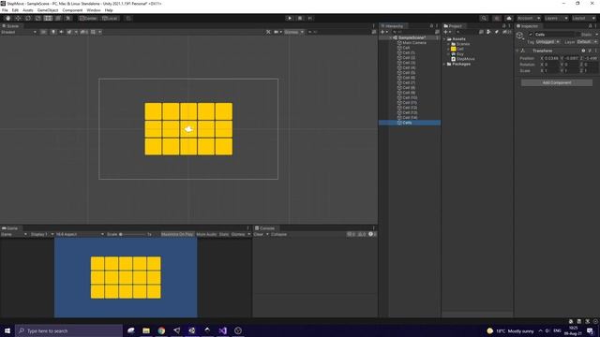Select the Rect tool in the toolbar
Screen dimensions: 600x337
click(x=48, y=19)
